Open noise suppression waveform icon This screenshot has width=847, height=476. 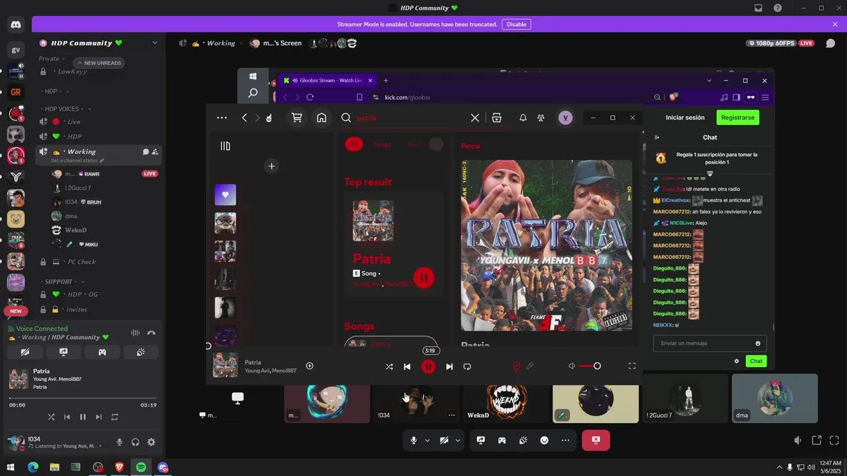(136, 333)
